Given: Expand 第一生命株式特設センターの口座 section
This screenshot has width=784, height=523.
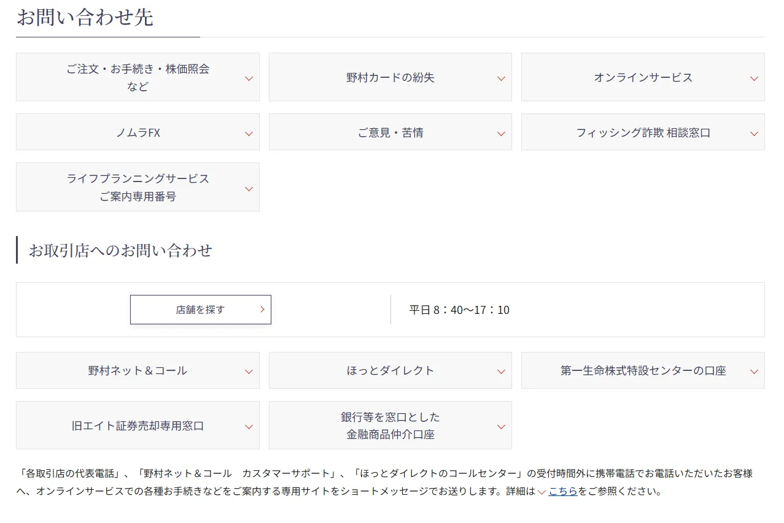Looking at the screenshot, I should pyautogui.click(x=643, y=370).
